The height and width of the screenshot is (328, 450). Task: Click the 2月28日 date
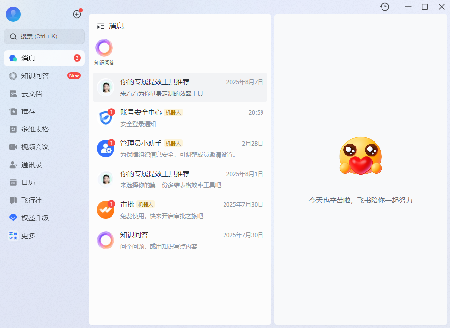(252, 143)
